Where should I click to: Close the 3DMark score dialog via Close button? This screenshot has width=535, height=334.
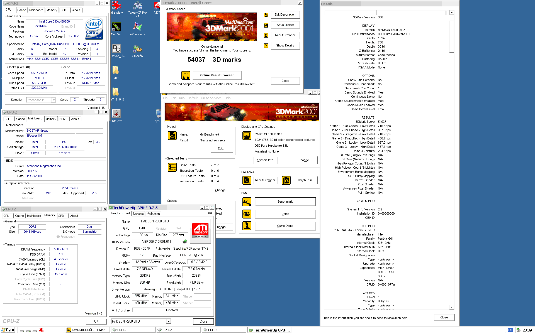[x=285, y=81]
